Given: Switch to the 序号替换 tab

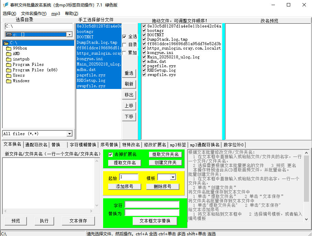Looking at the screenshot, I should click(109, 145).
